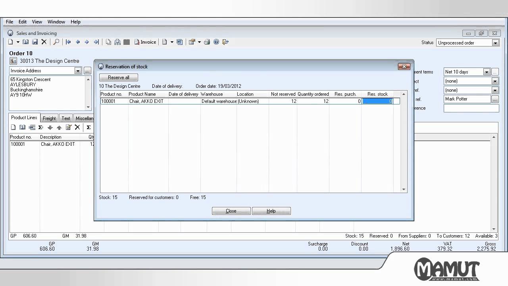
Task: Click the Close button in Reservation dialog
Action: click(231, 211)
